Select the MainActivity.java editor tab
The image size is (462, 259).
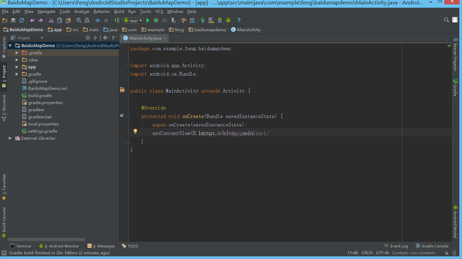click(x=145, y=38)
